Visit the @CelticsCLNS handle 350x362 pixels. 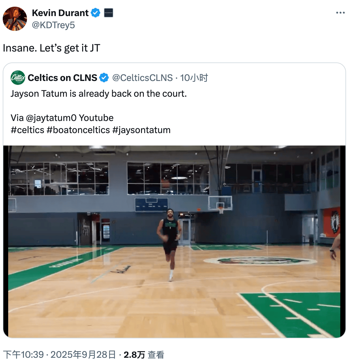(142, 78)
